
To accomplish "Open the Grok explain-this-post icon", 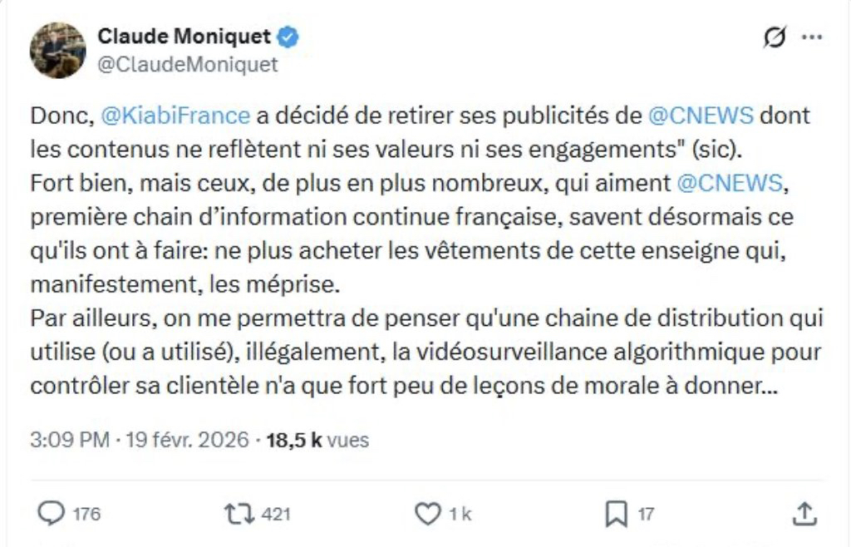I will 774,37.
